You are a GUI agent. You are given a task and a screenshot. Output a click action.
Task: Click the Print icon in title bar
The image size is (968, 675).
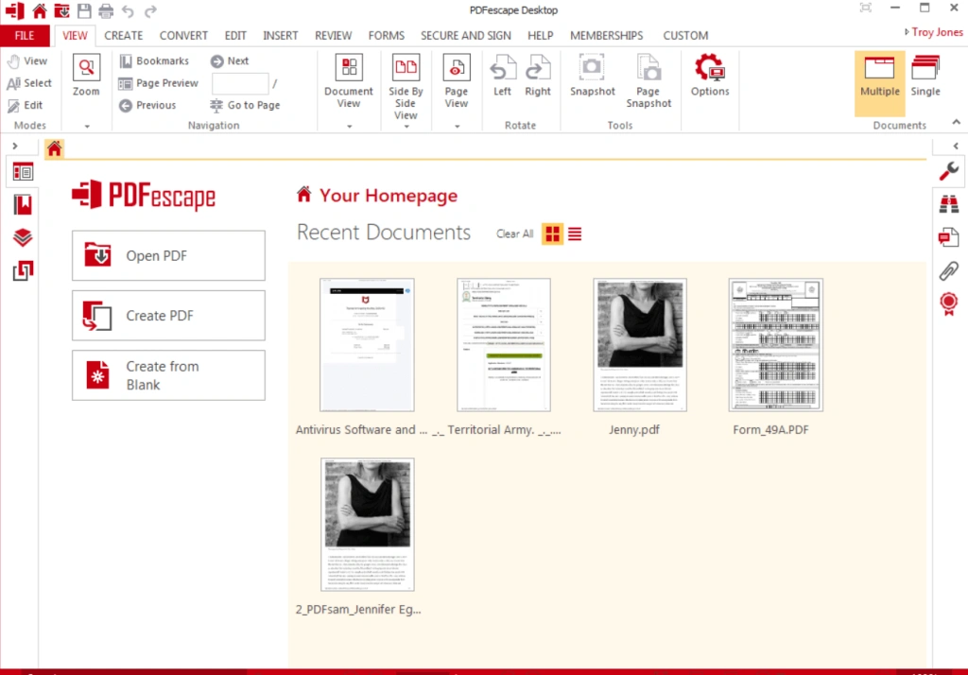click(106, 10)
